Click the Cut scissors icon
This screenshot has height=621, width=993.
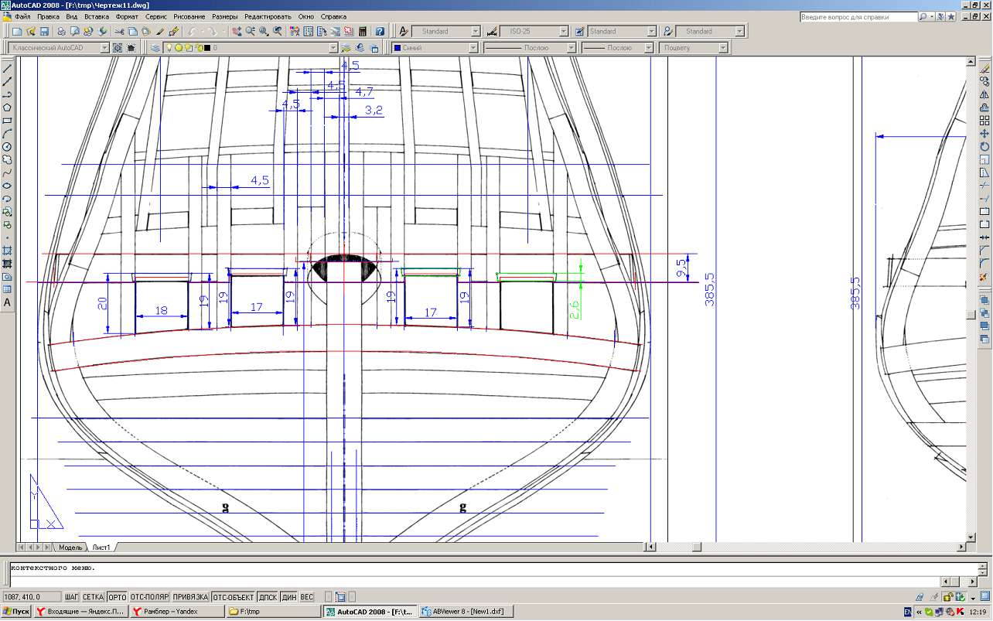119,32
